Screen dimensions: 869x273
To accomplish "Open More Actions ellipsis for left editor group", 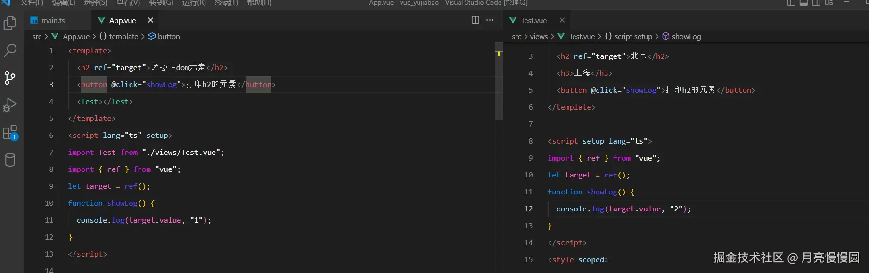I will coord(490,20).
